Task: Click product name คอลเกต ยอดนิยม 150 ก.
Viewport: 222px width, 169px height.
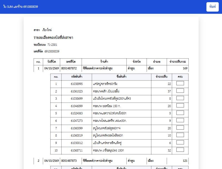Action: pyautogui.click(x=107, y=106)
